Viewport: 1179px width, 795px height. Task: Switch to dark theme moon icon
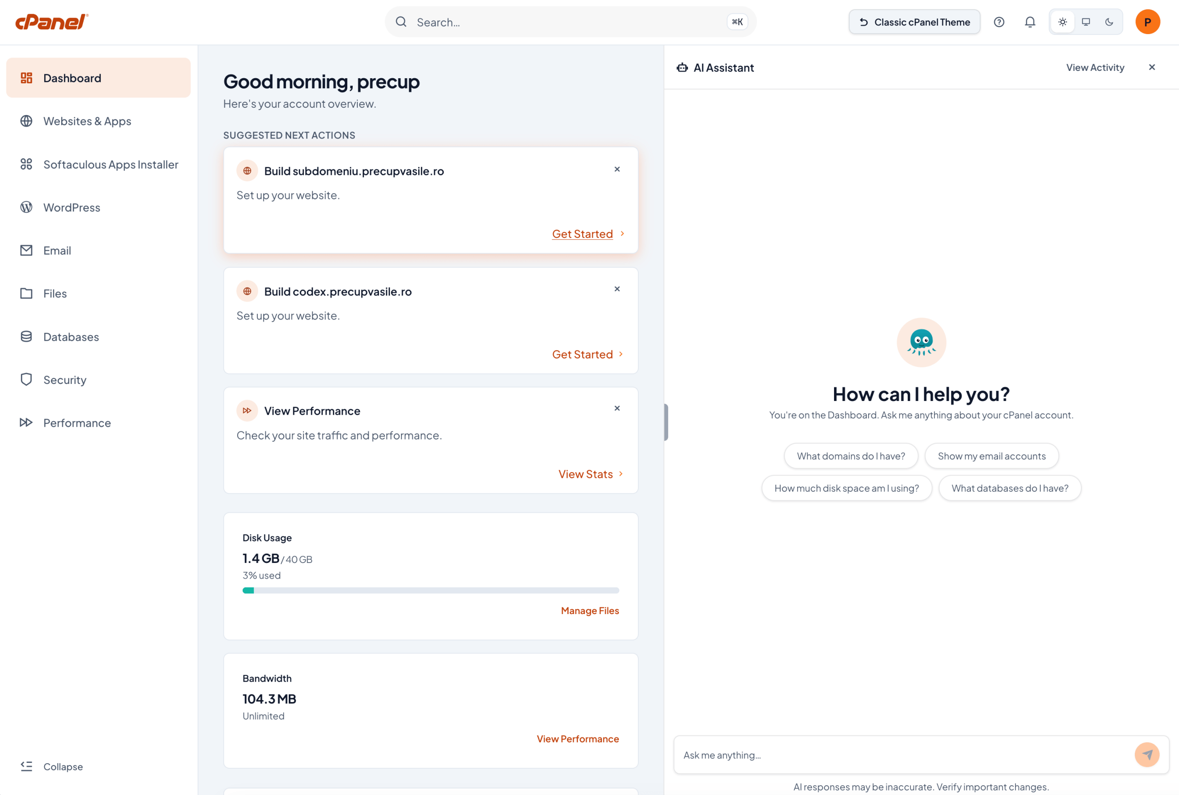pos(1109,22)
